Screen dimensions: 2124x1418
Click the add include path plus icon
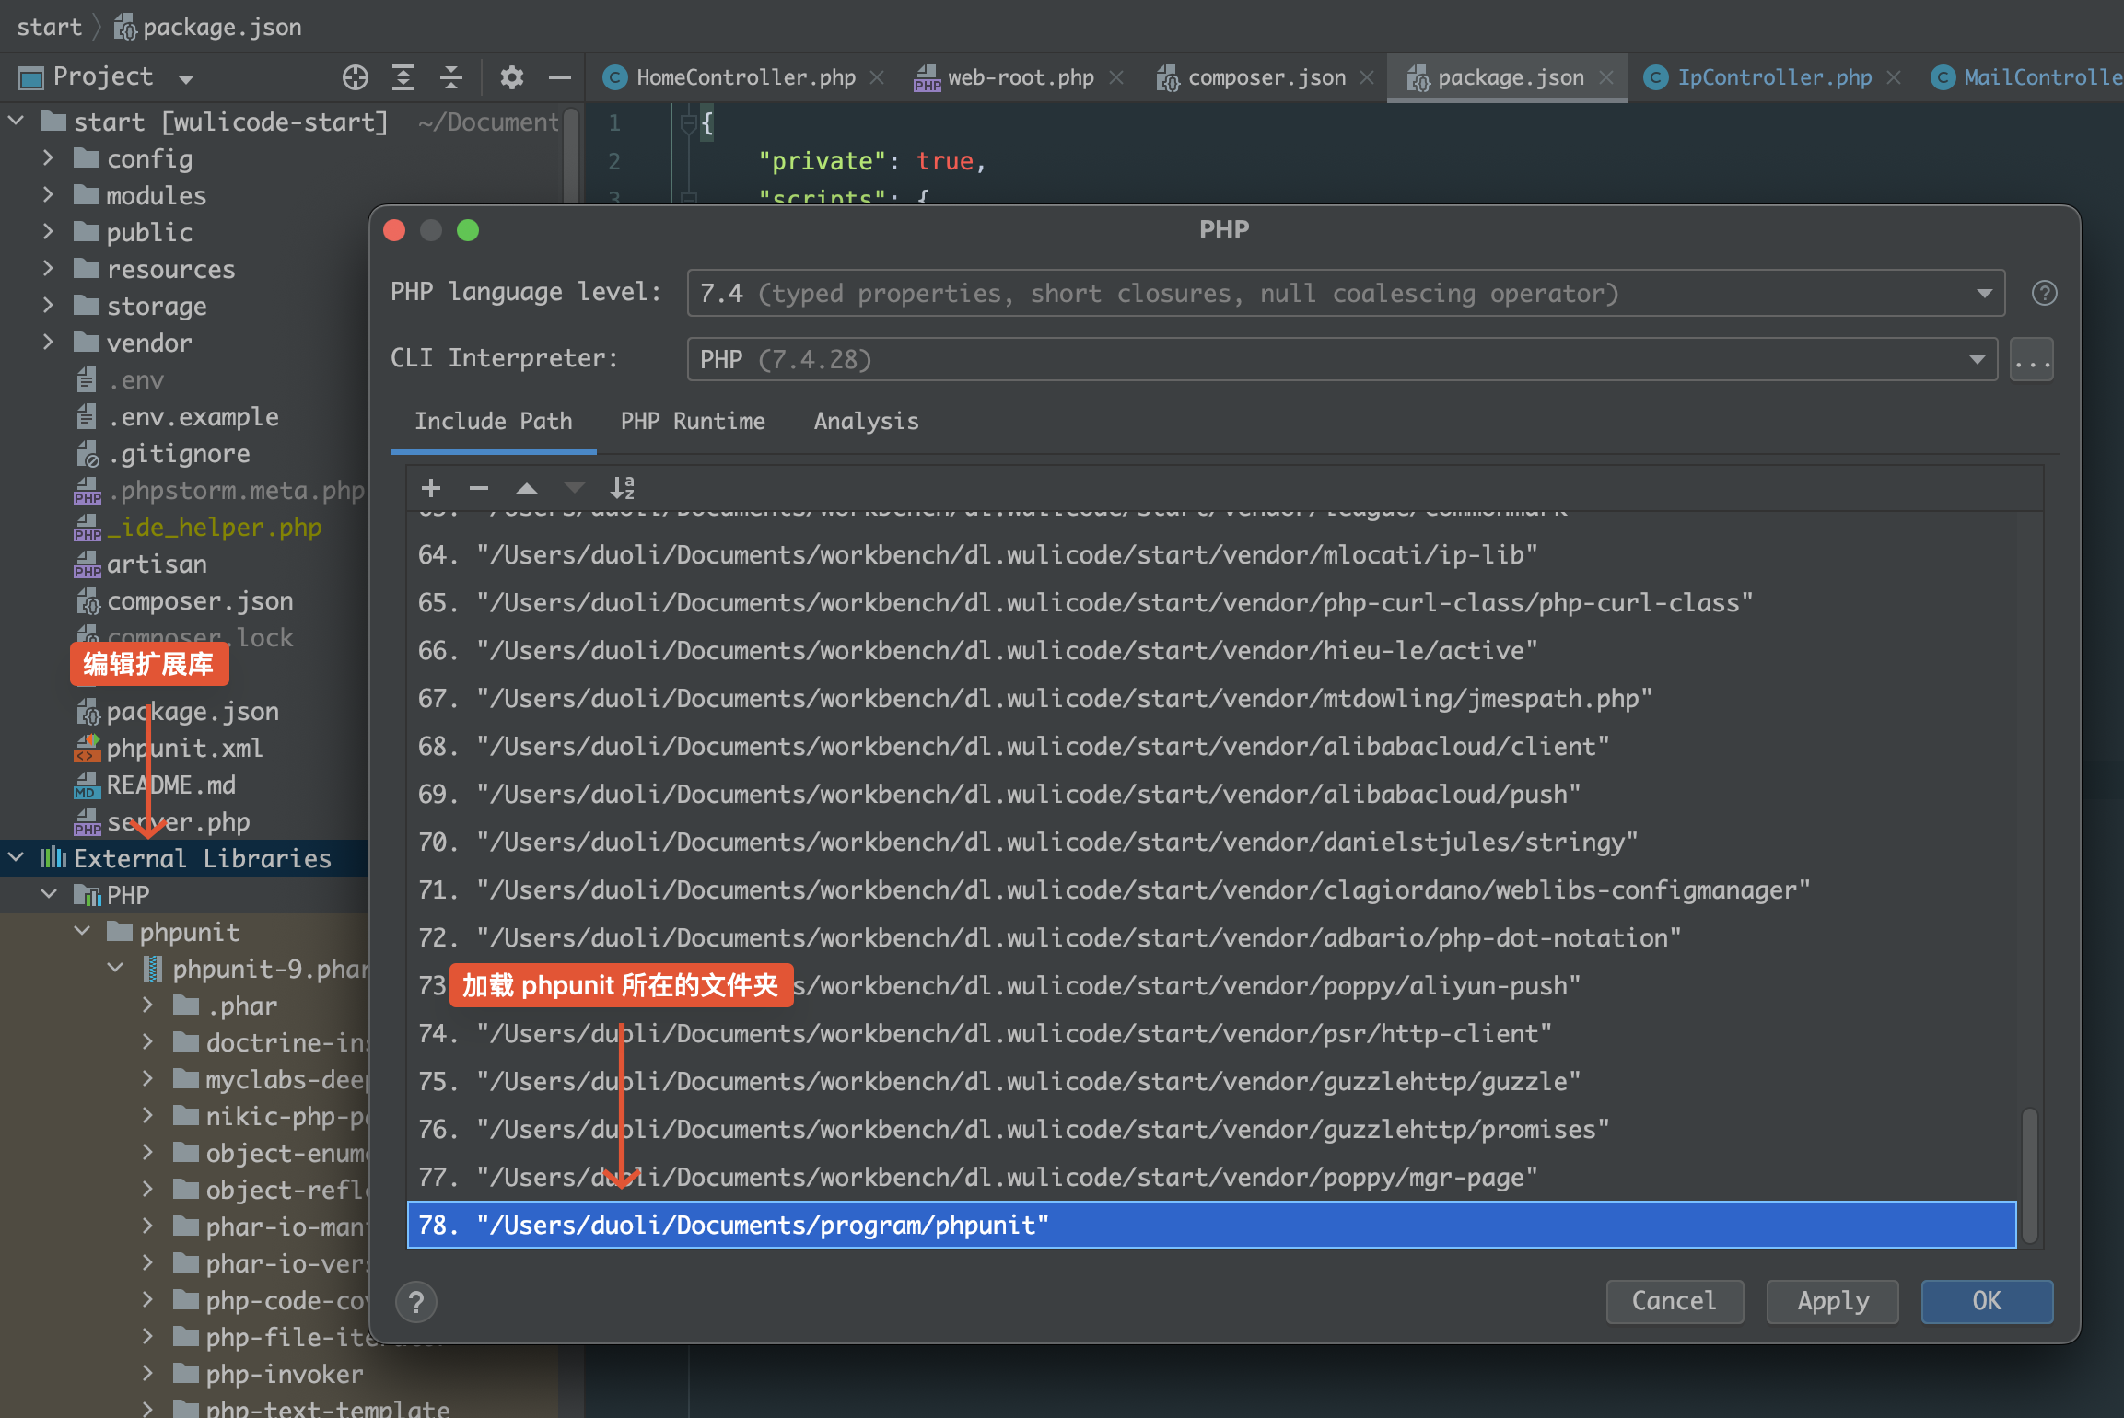click(430, 488)
